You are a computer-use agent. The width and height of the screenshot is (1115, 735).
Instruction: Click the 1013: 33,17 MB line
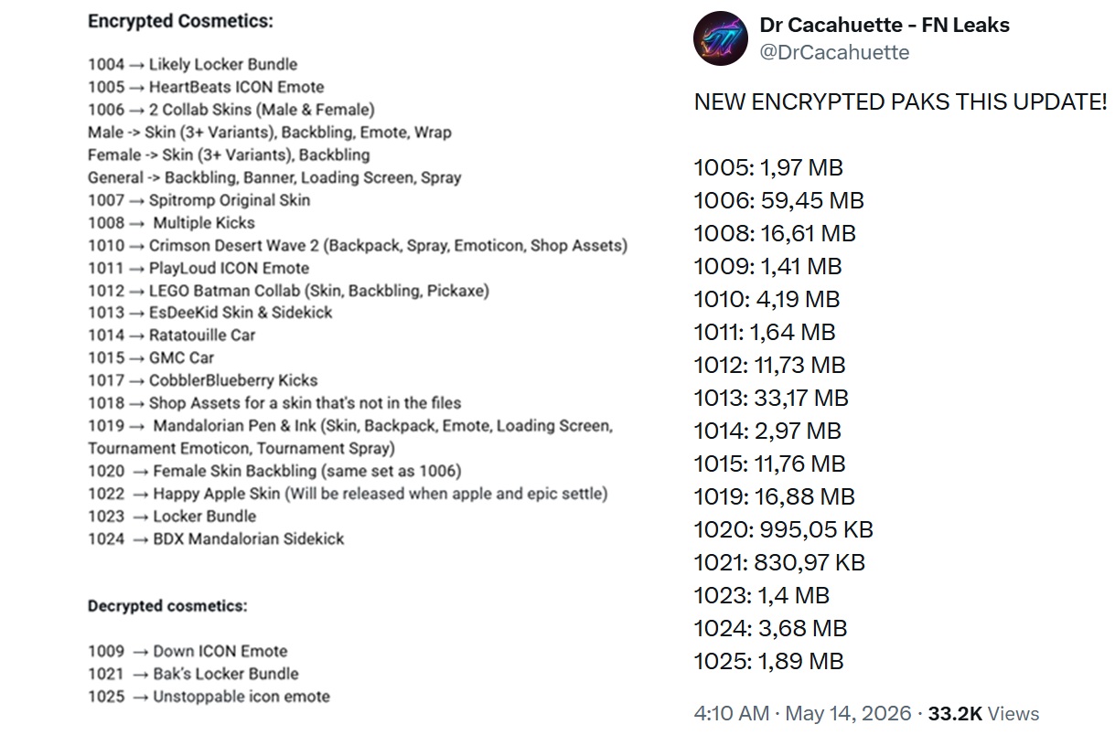coord(772,398)
